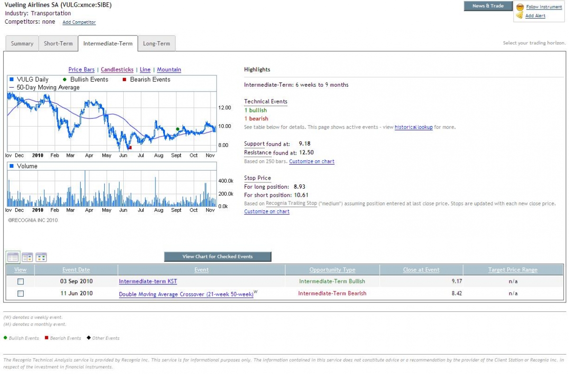This screenshot has width=569, height=374.
Task: Click the sunglasses smiley Follow Instrument icon
Action: coord(520,7)
